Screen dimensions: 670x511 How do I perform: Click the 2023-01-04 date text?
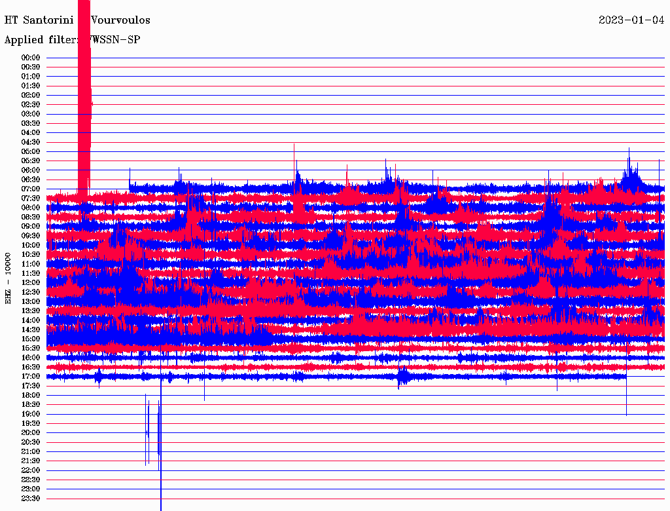[x=631, y=20]
